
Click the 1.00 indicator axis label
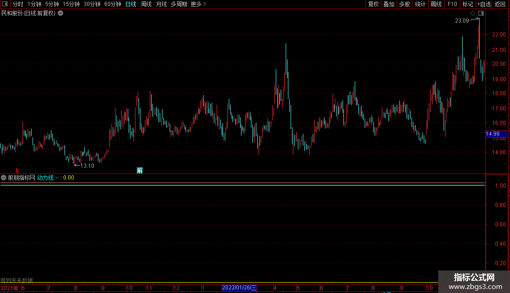point(500,185)
